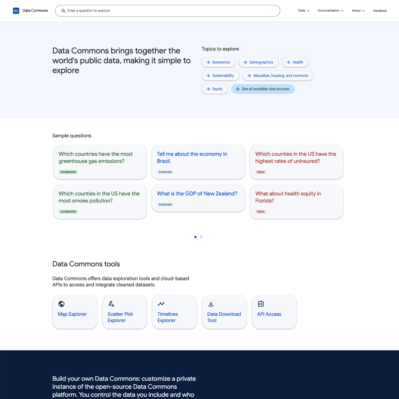Switch to the second carousel page dot

point(201,237)
